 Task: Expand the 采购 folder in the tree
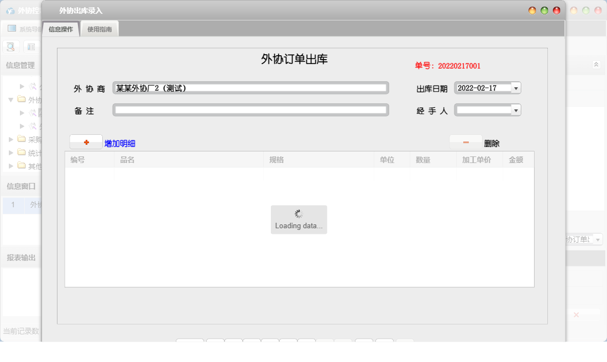coord(11,139)
